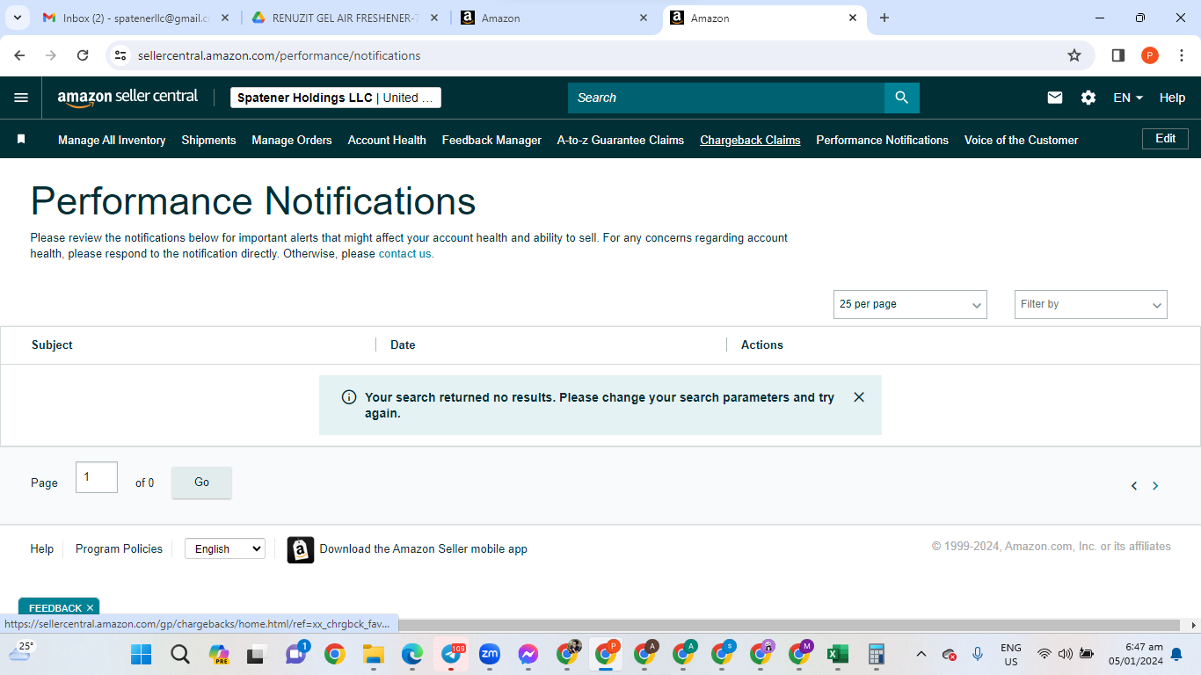
Task: Open the footer Help link
Action: 42,548
